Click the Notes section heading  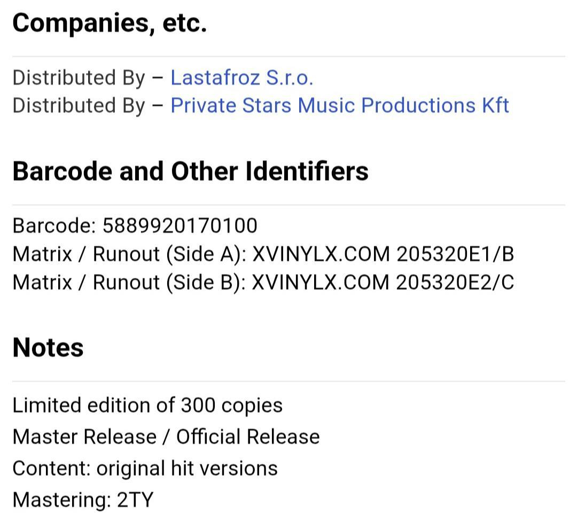tap(48, 348)
